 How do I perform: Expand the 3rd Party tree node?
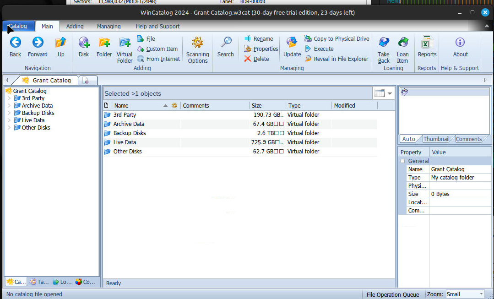(x=9, y=98)
